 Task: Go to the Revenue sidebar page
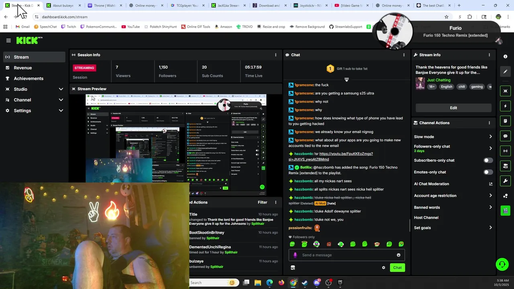(x=34, y=68)
